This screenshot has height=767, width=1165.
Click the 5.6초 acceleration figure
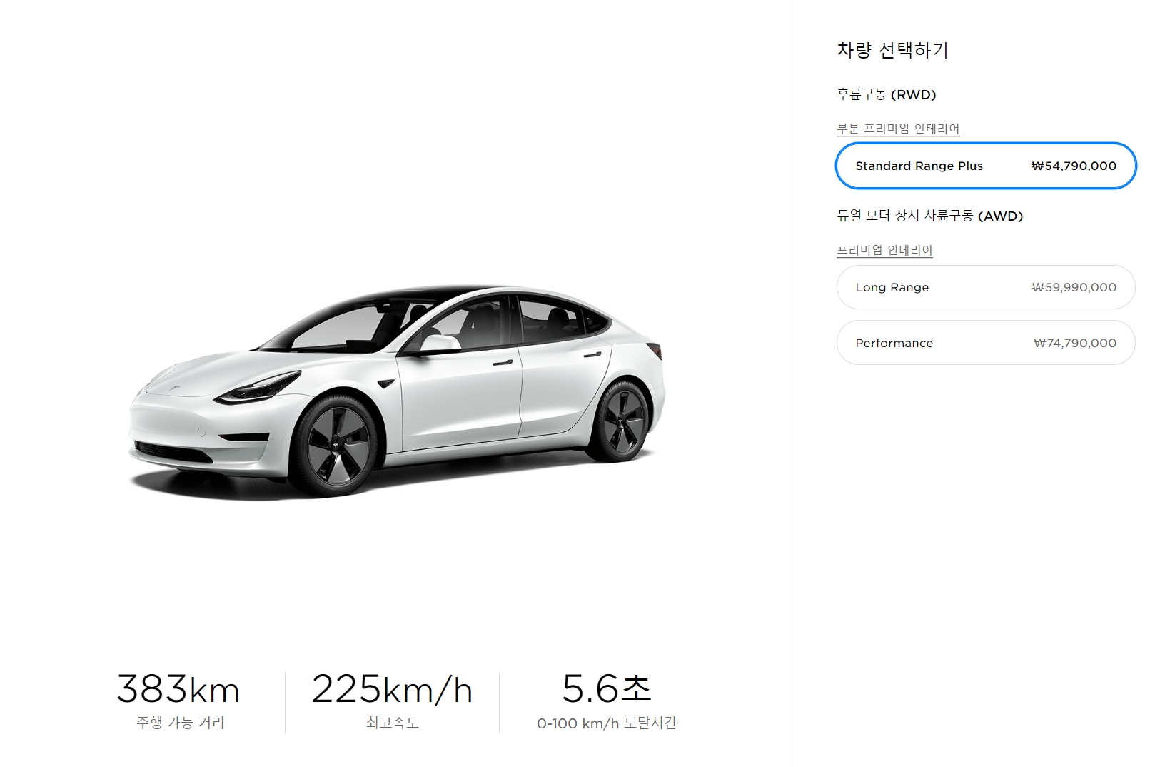pos(607,689)
